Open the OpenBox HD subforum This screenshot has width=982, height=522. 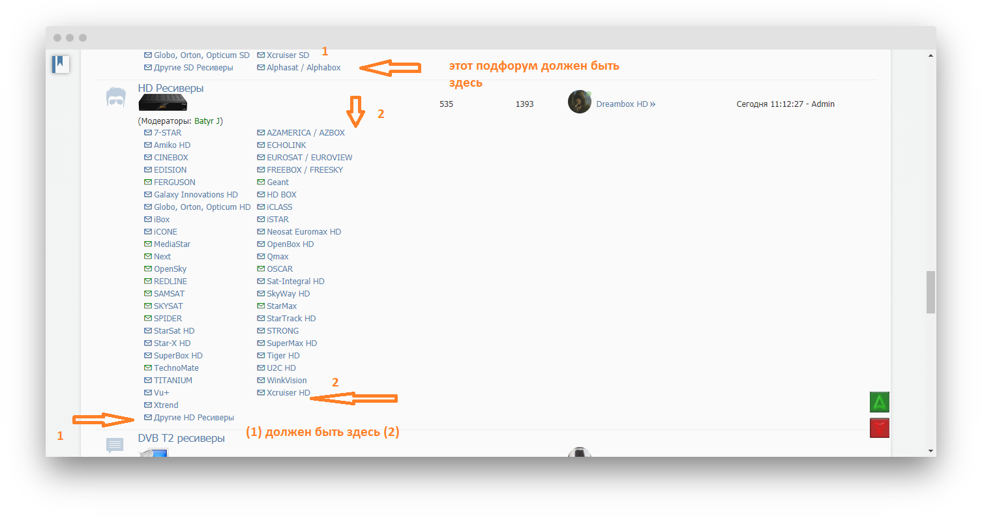290,244
